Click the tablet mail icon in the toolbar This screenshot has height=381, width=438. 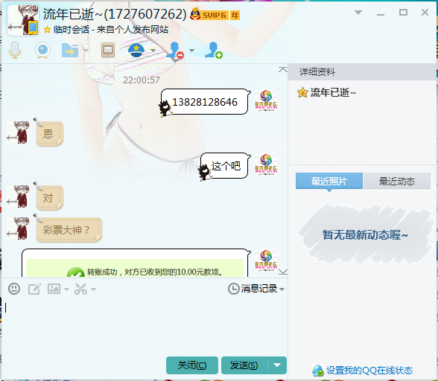pos(108,50)
